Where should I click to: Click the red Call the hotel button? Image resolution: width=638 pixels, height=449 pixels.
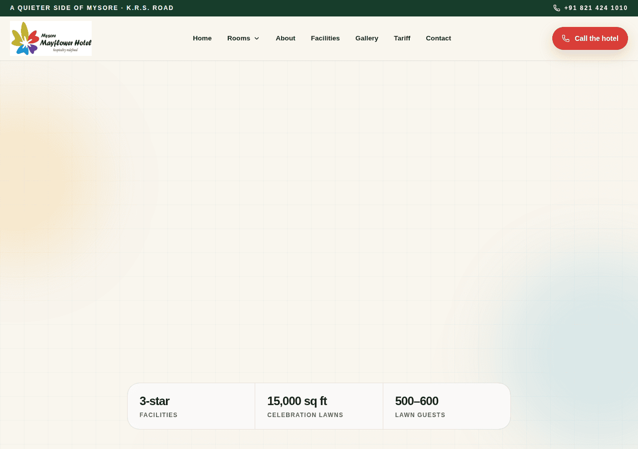590,38
